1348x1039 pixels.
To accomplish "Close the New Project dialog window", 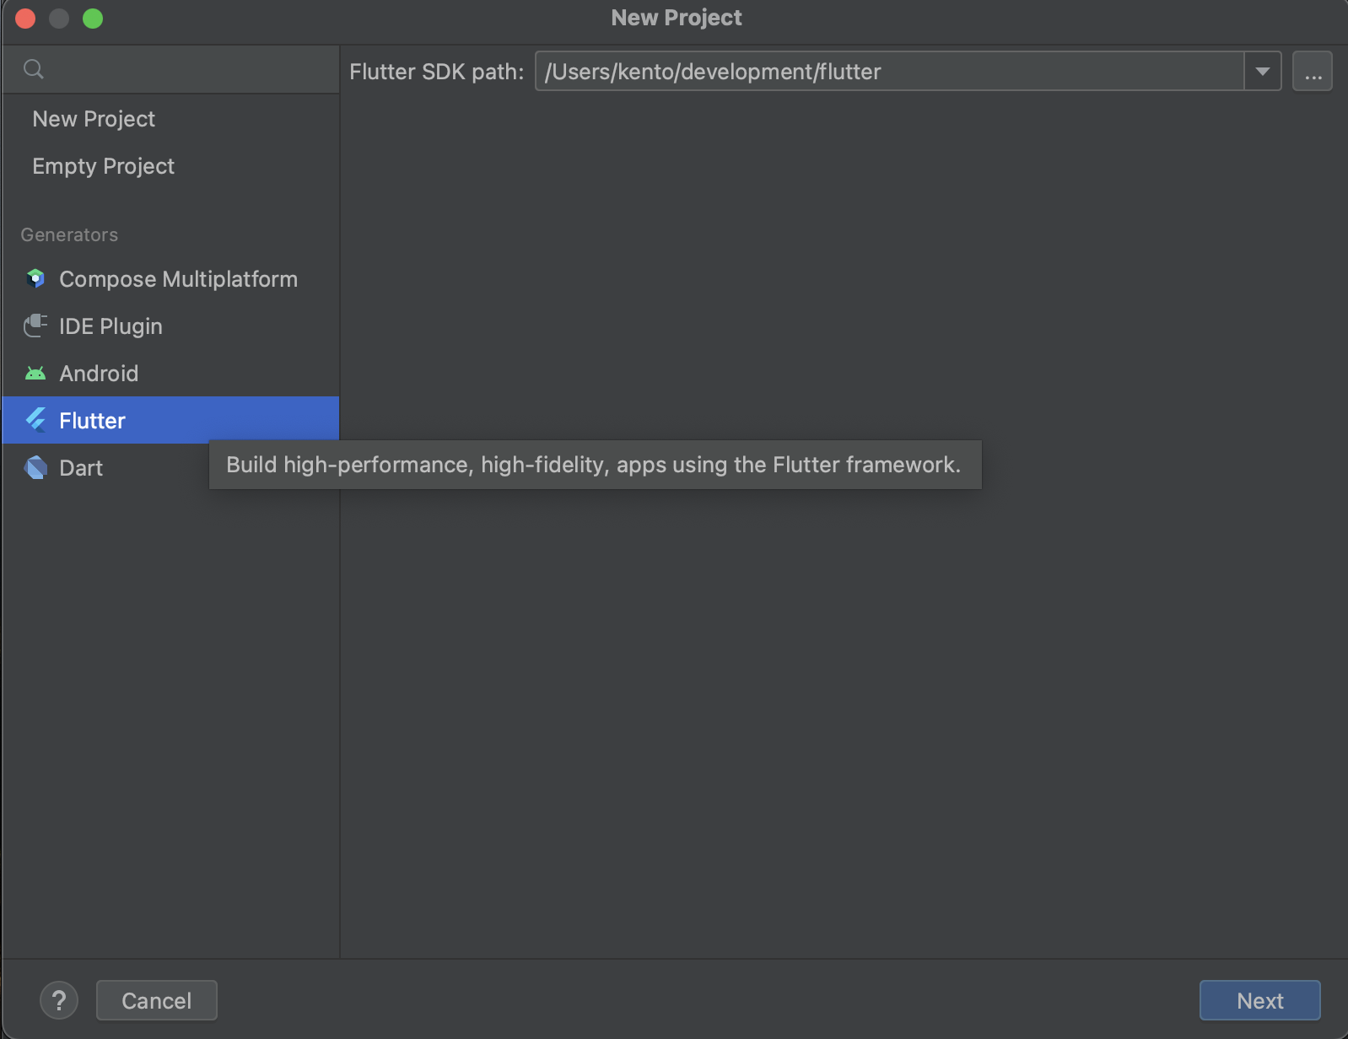I will click(25, 19).
